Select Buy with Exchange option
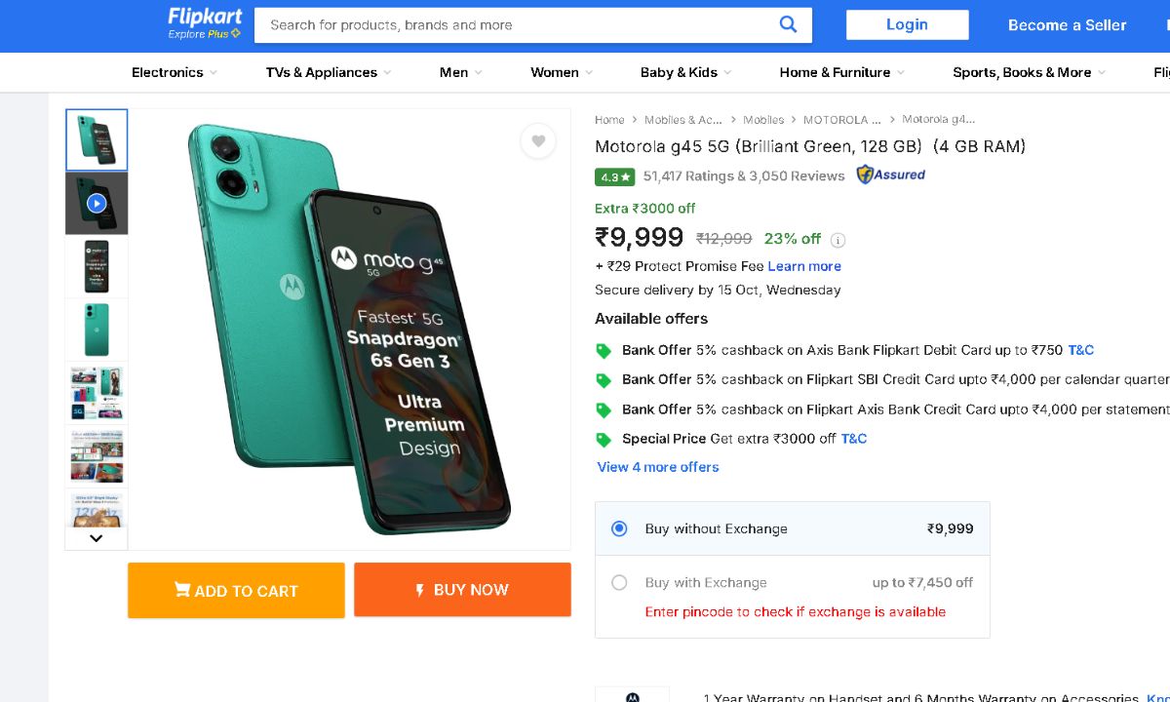This screenshot has height=702, width=1170. (619, 583)
